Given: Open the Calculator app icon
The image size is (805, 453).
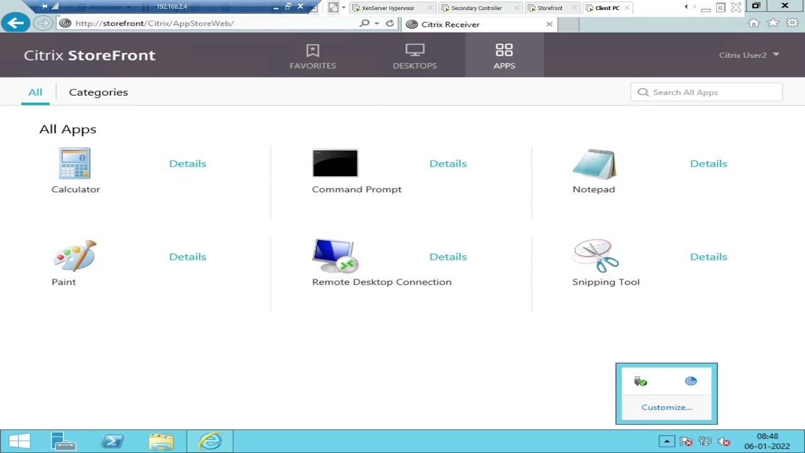Looking at the screenshot, I should [75, 164].
